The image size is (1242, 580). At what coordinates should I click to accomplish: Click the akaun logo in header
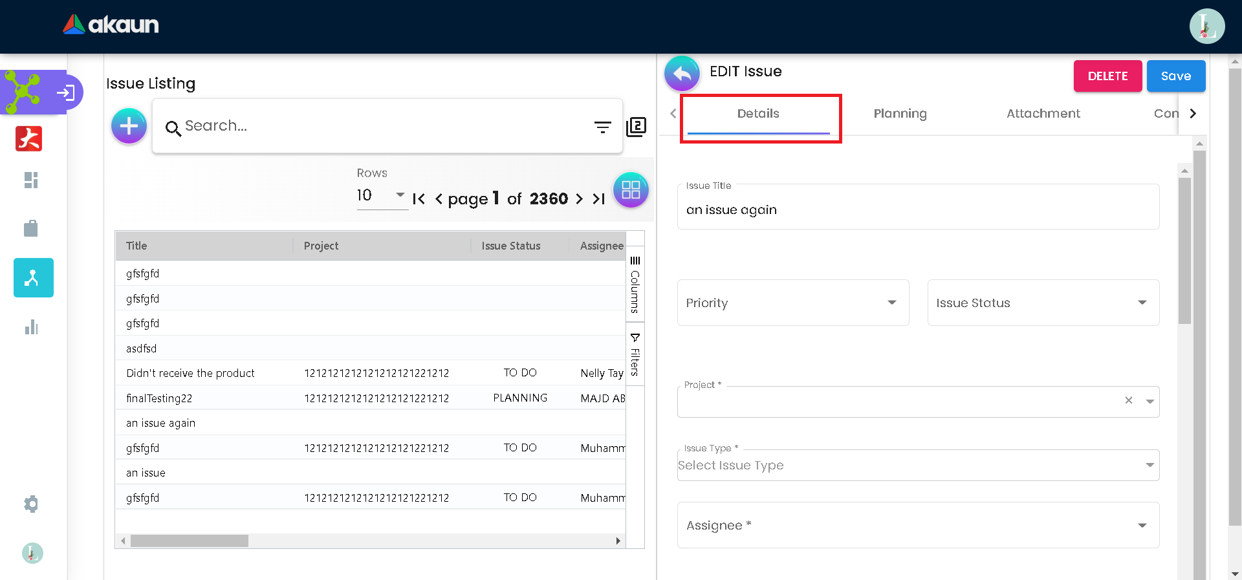pyautogui.click(x=111, y=25)
